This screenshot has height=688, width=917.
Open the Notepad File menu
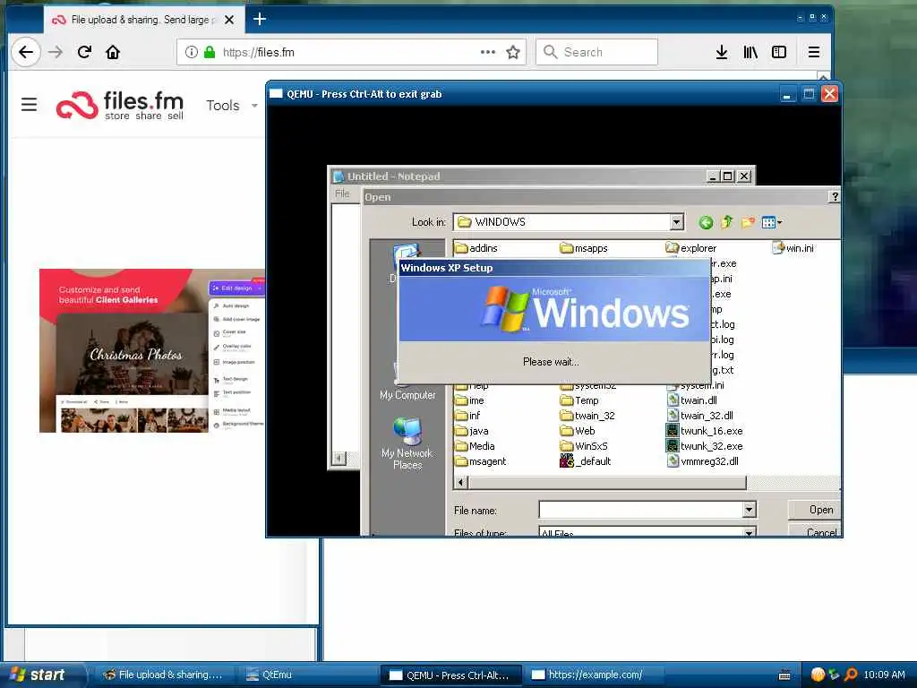click(342, 193)
